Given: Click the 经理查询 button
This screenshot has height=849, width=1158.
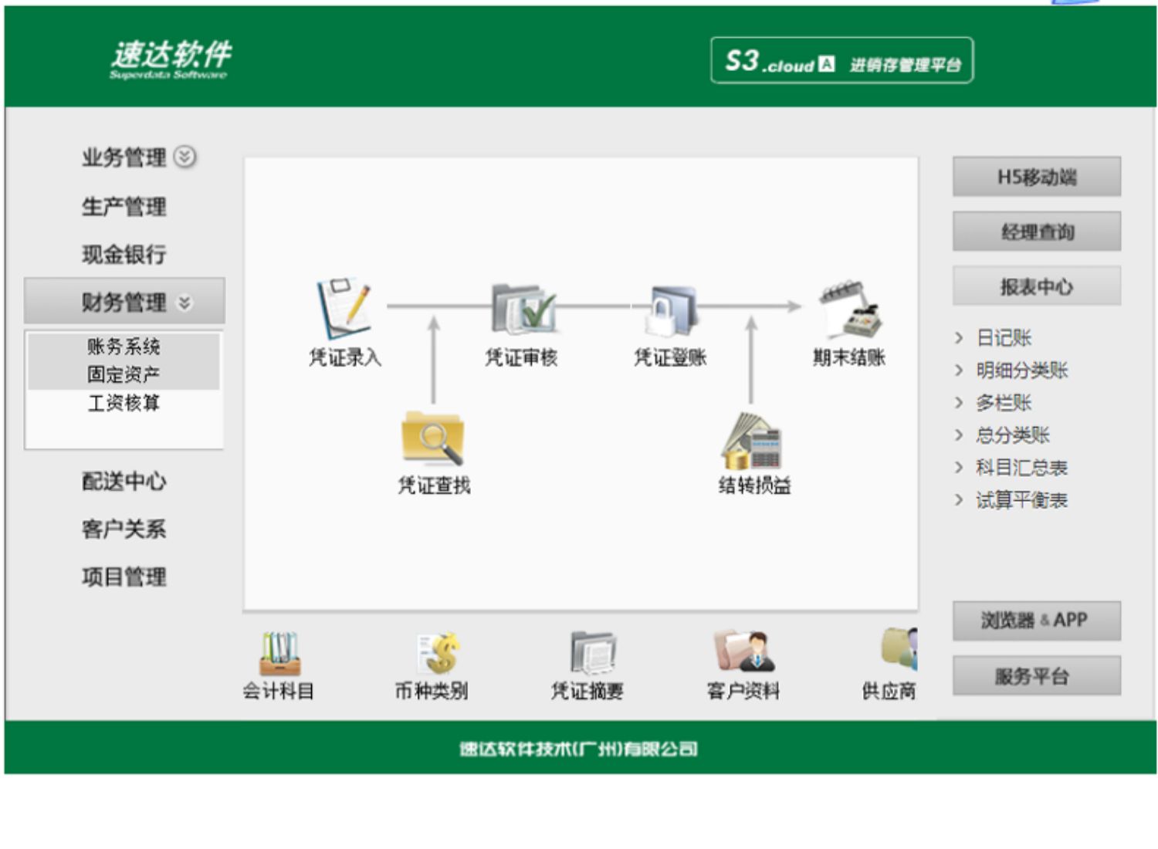Looking at the screenshot, I should [x=1036, y=232].
